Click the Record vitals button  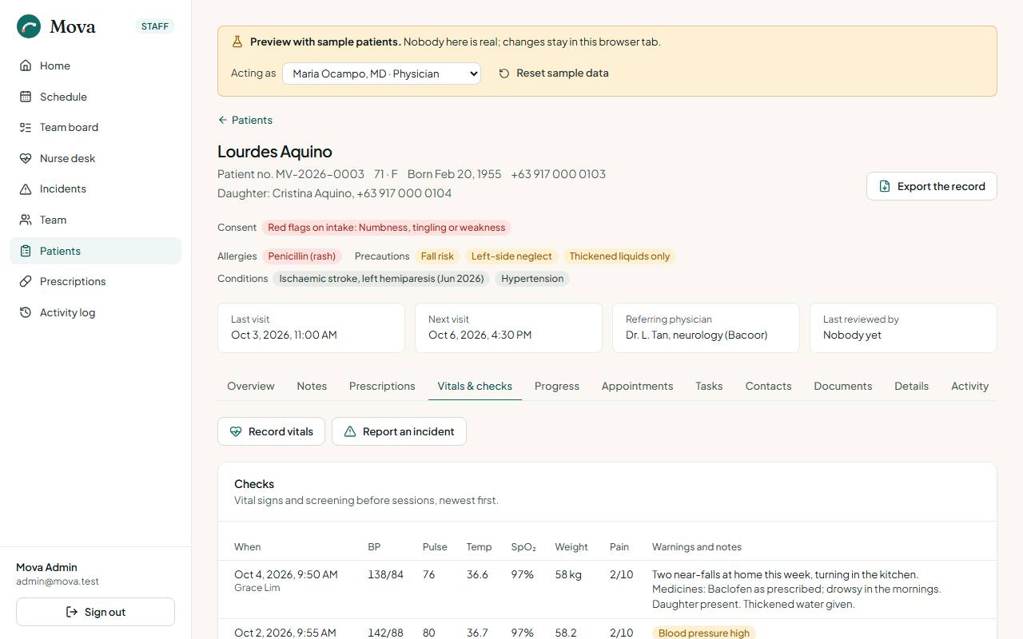tap(271, 431)
